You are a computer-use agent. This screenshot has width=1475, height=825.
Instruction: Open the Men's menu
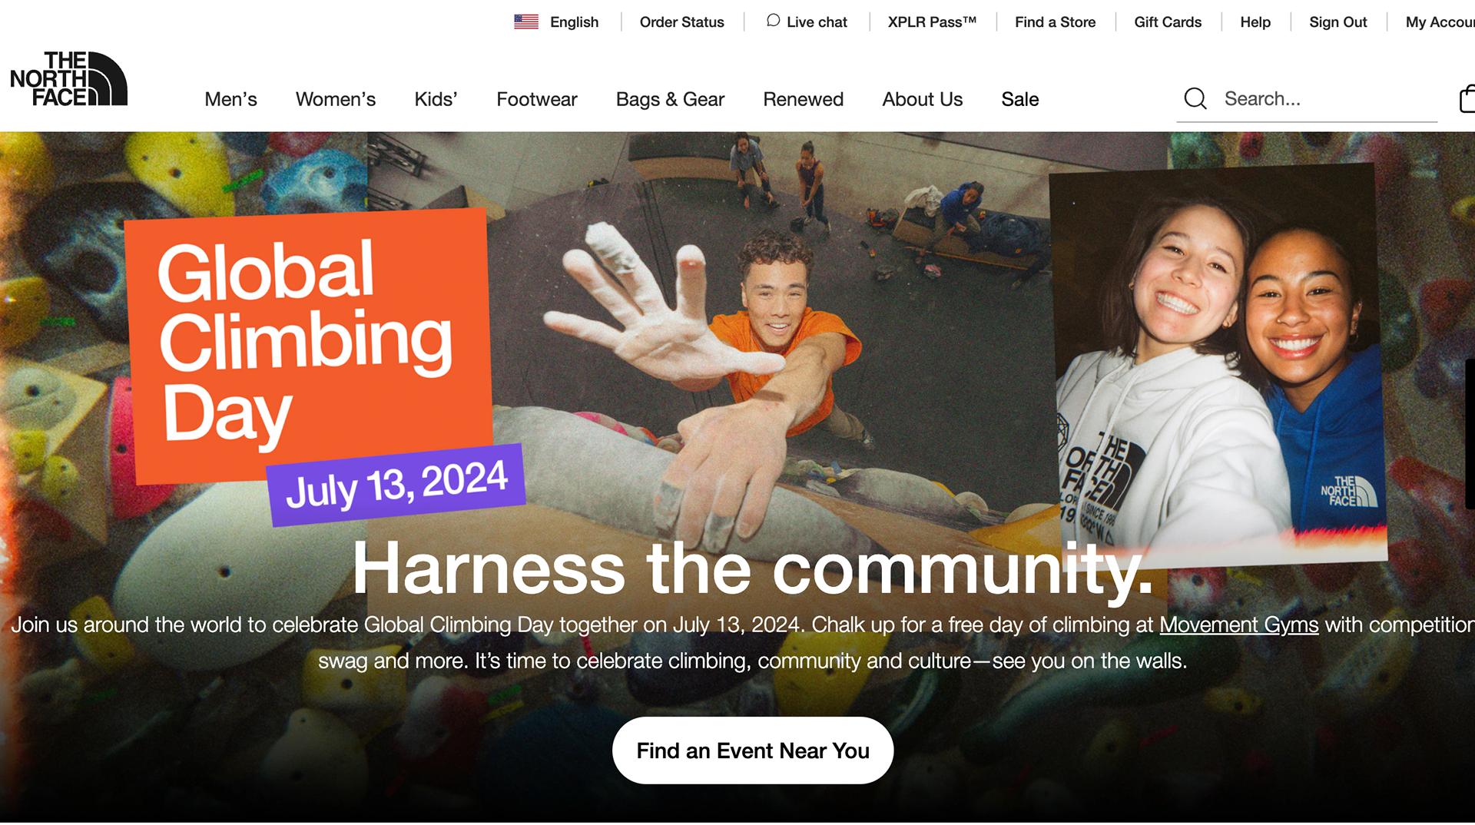click(x=230, y=99)
